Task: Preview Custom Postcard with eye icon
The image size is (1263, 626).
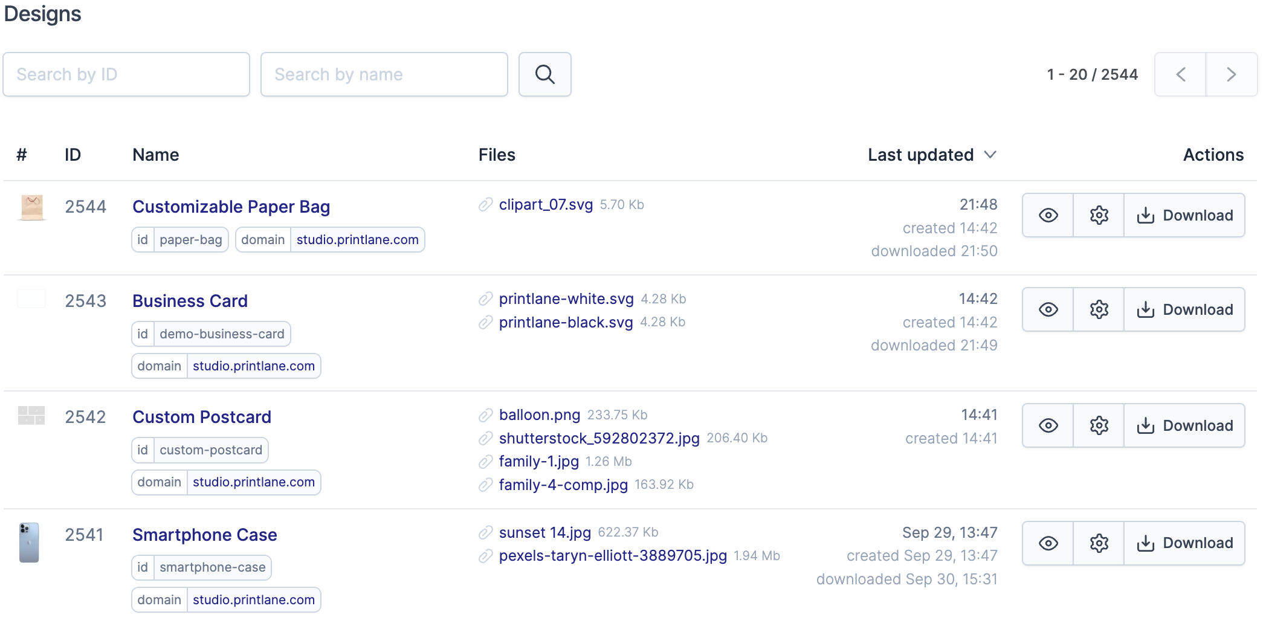Action: 1048,425
